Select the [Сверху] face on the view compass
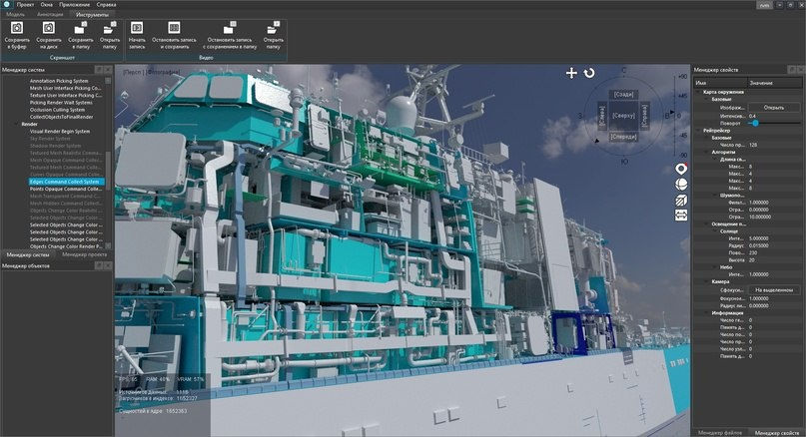 [x=623, y=116]
